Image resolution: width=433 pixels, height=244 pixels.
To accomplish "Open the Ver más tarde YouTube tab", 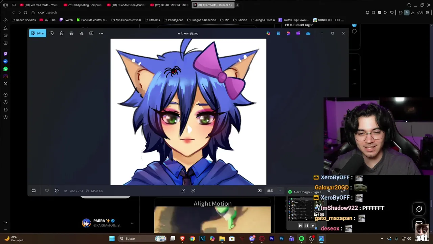I will click(39, 5).
